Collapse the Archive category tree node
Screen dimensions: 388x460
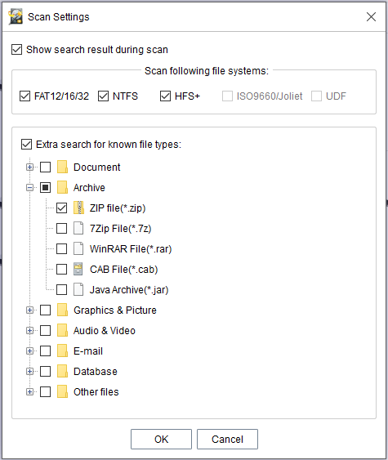point(29,188)
